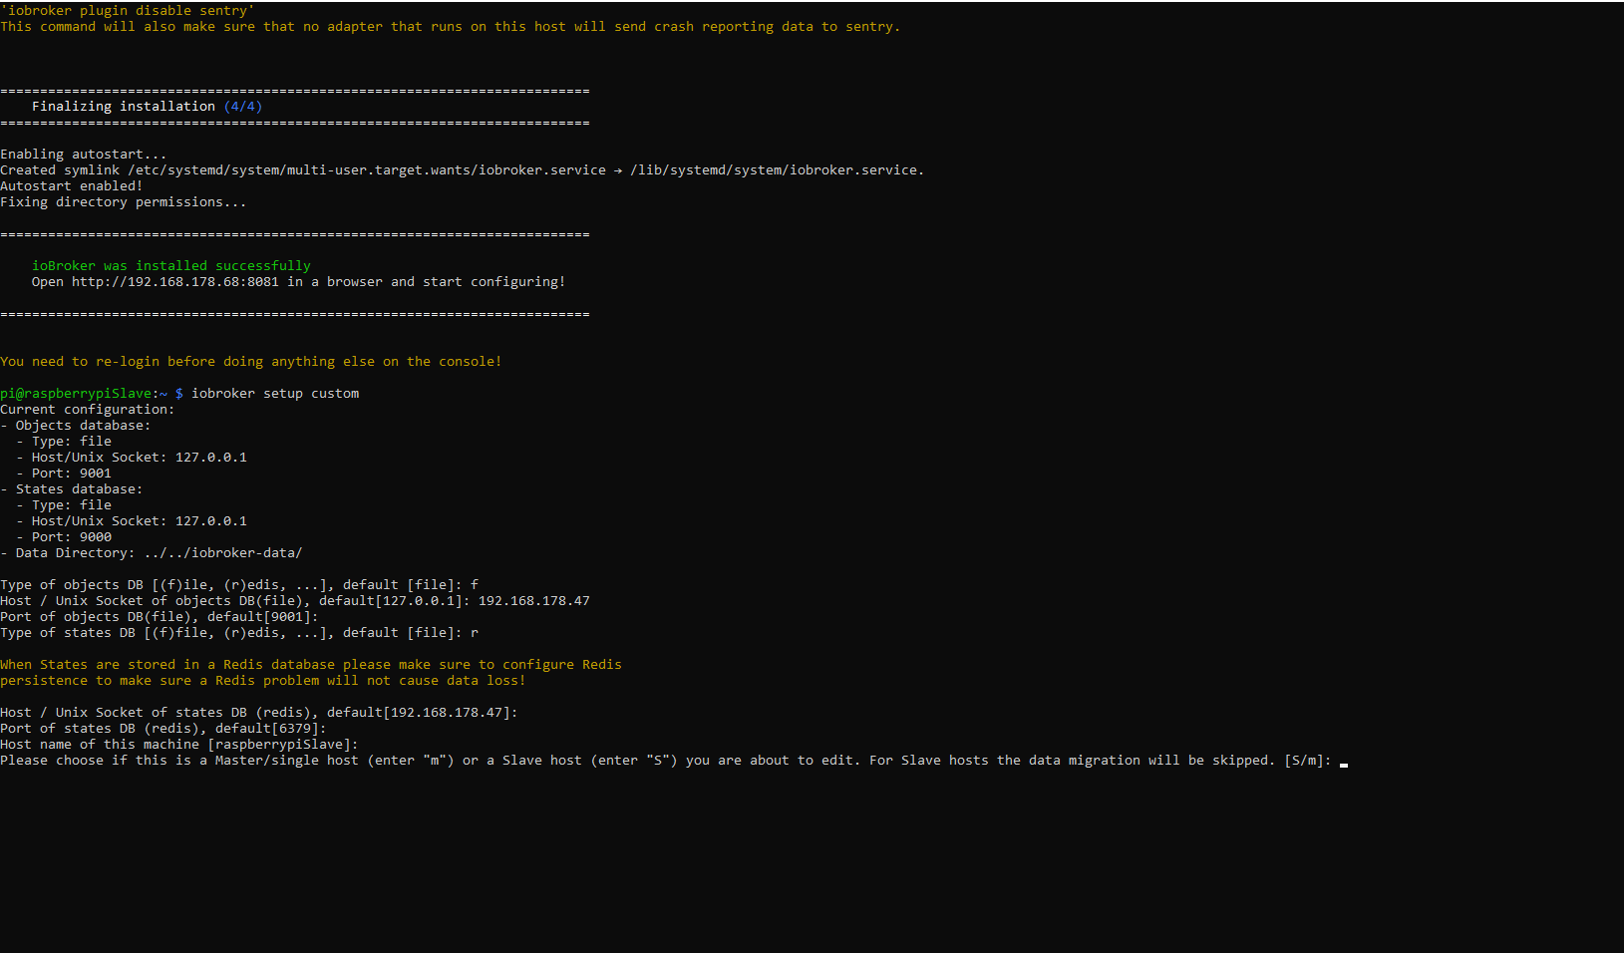Click 'Type: file' under States database
The height and width of the screenshot is (953, 1624).
pos(72,505)
